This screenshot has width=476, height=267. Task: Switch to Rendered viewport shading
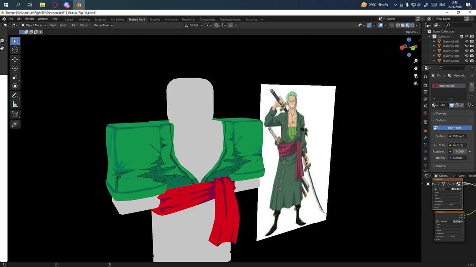pos(412,25)
